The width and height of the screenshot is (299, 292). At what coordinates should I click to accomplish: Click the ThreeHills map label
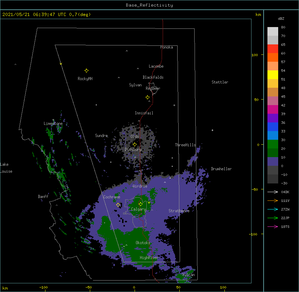coord(185,145)
